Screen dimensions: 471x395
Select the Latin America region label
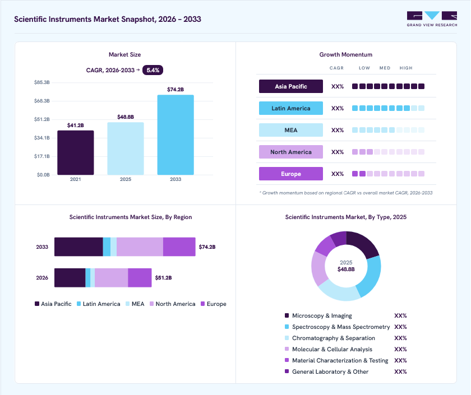pyautogui.click(x=291, y=108)
